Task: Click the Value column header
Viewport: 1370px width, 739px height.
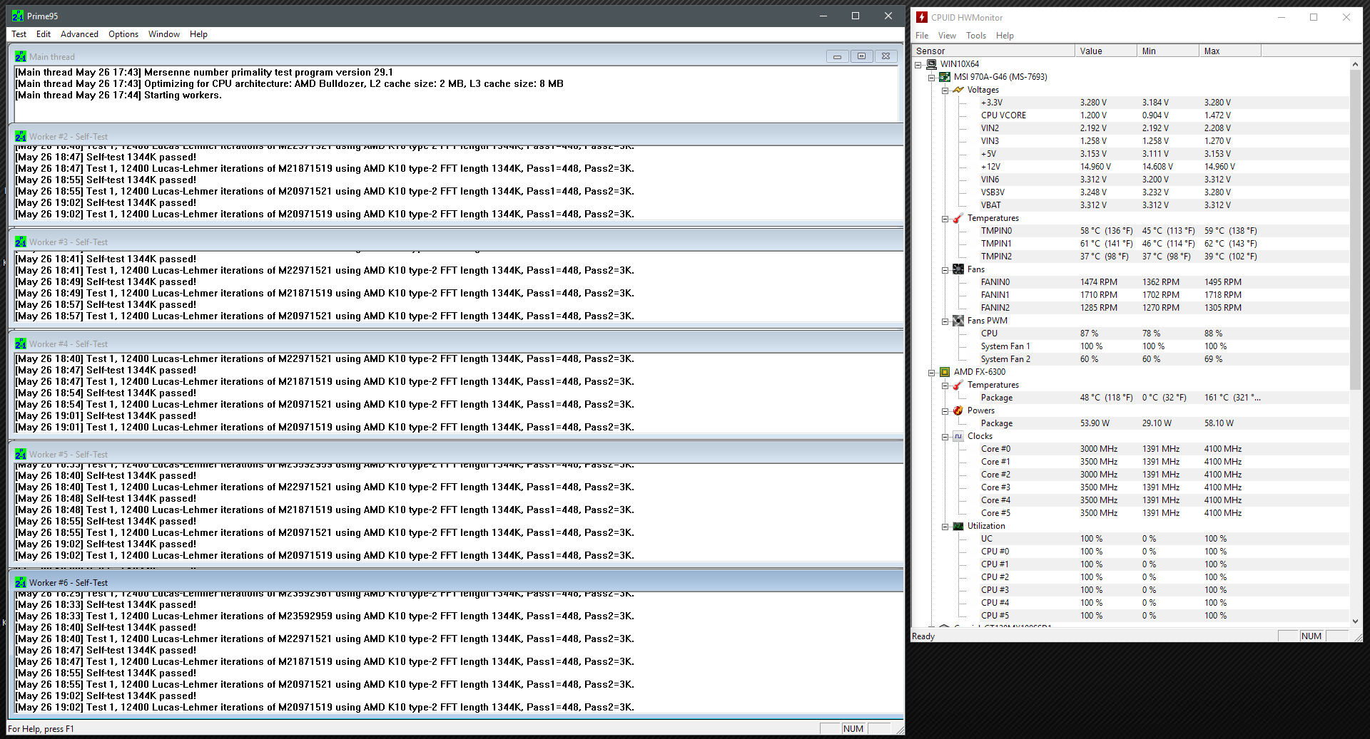Action: coord(1106,51)
